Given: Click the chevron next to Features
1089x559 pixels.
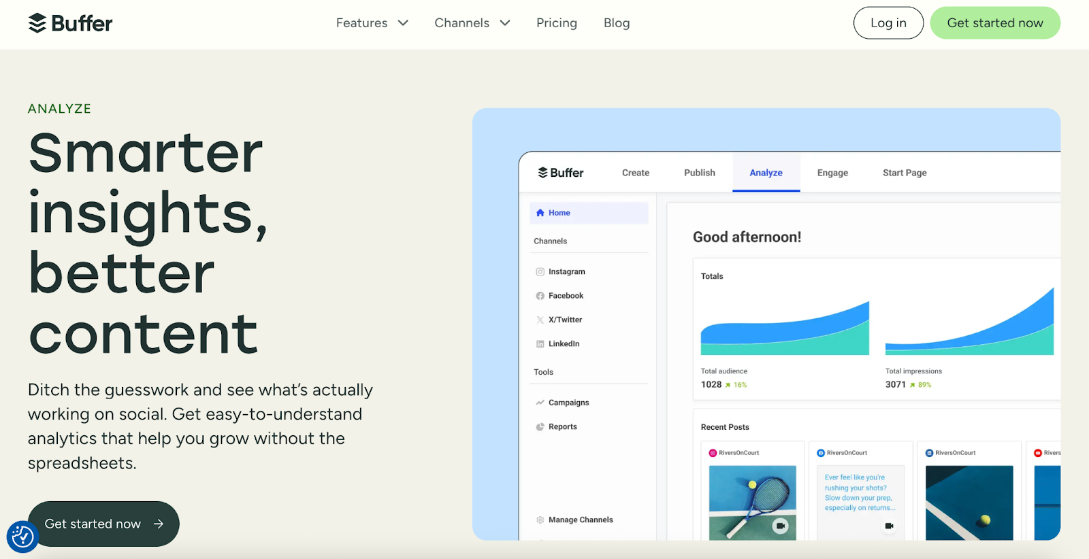Looking at the screenshot, I should coord(403,23).
